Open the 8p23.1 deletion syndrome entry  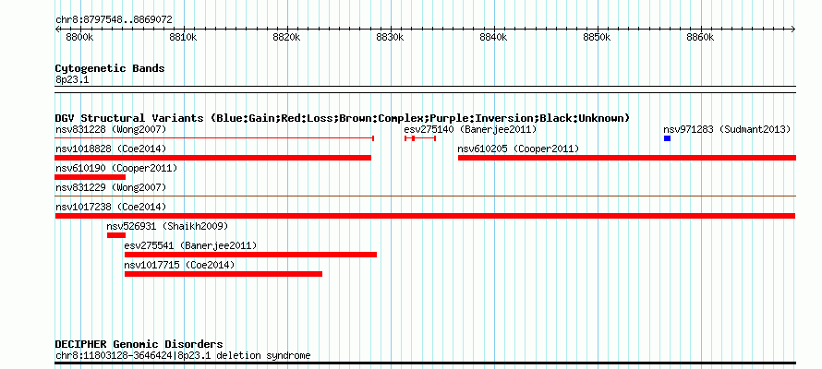coord(183,356)
